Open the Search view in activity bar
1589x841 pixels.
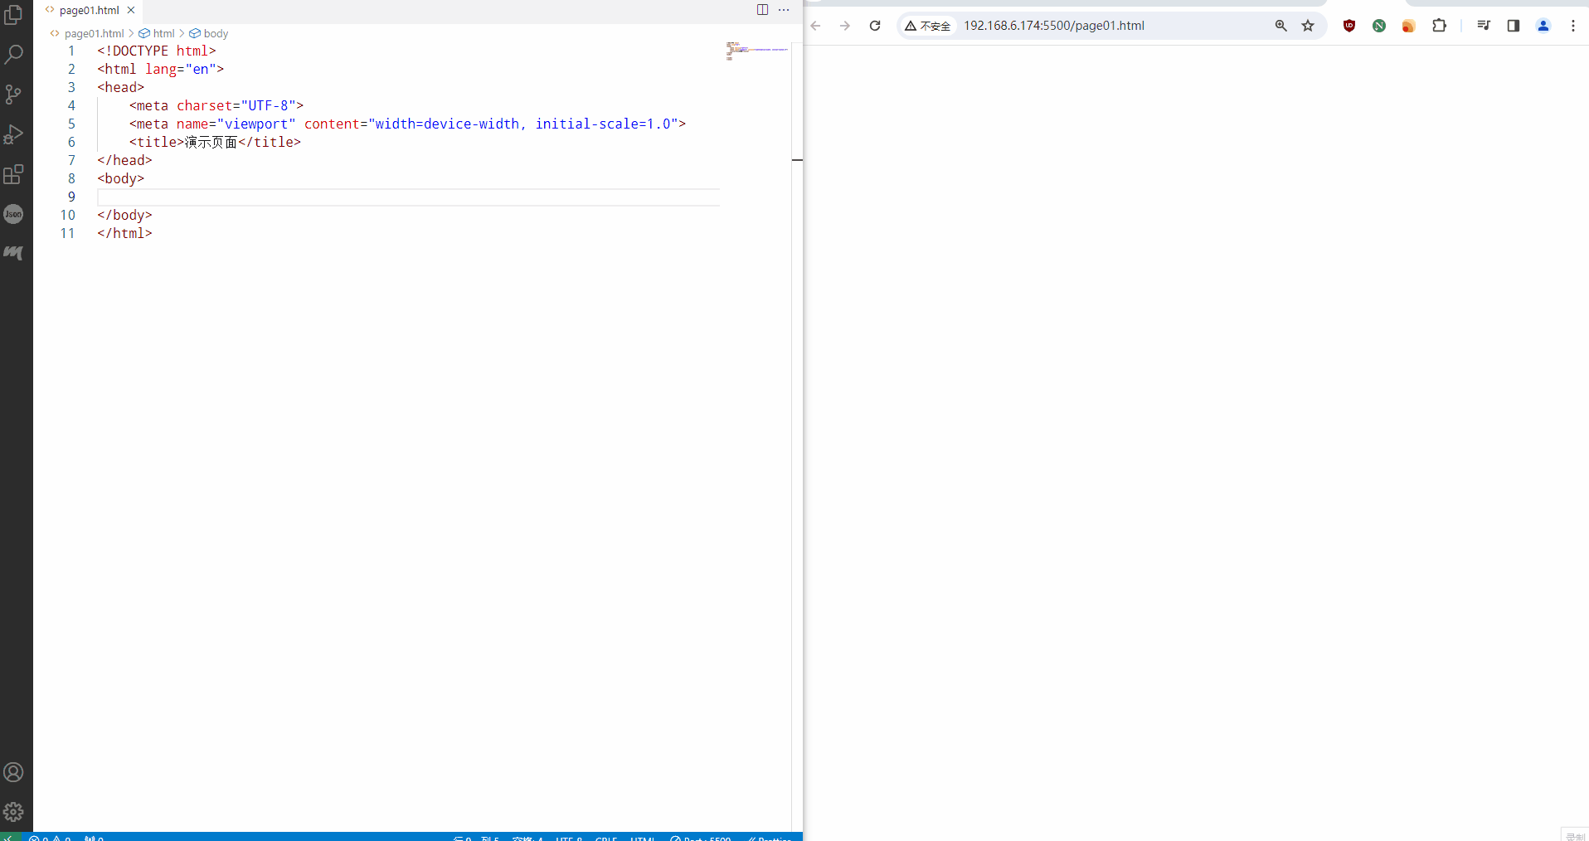point(14,55)
